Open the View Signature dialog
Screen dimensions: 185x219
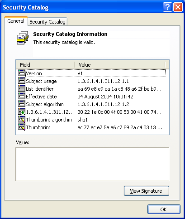pyautogui.click(x=147, y=191)
